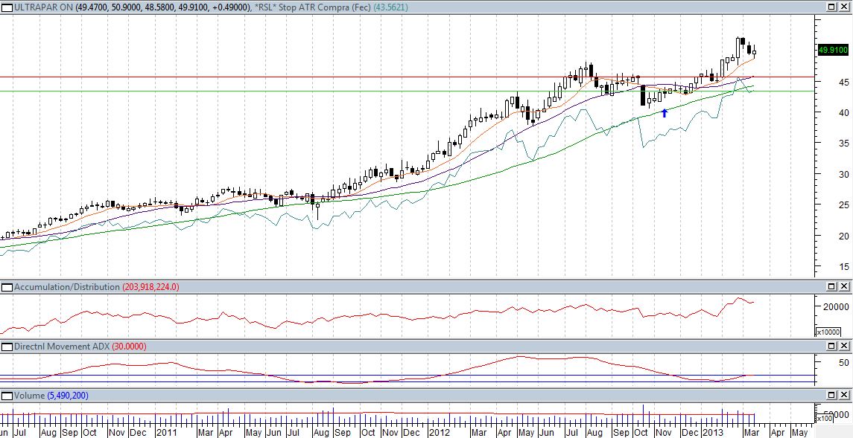Click the 49.9100 last price label
853x438 pixels.
pos(832,50)
